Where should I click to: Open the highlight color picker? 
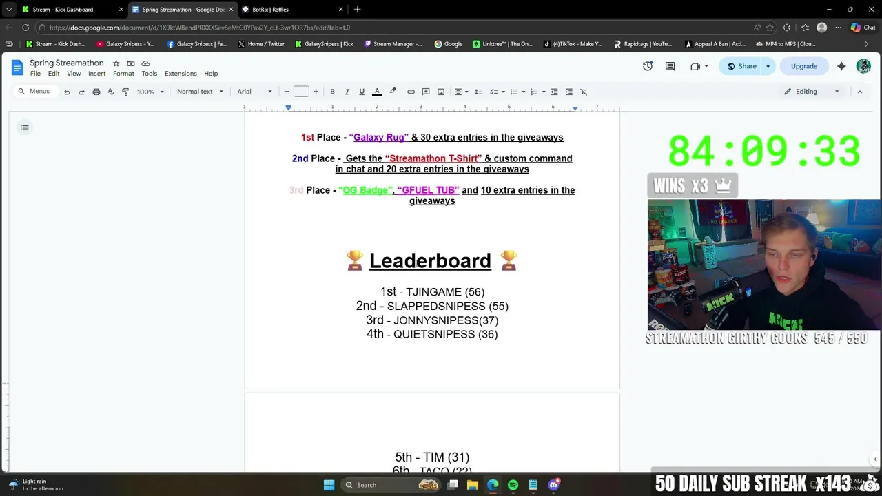click(393, 92)
